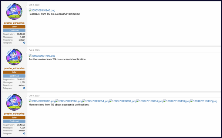This screenshot has width=222, height=138.
Task: Click Registration value 09/19/20 in 'Feedback from TG' post
Action: coord(21,34)
